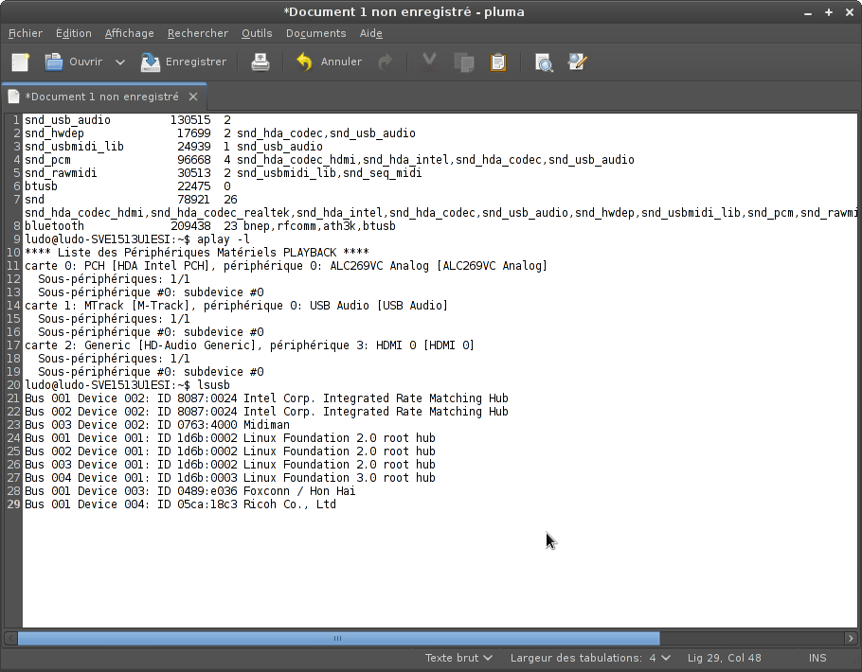Click the horizontal scrollbar left arrow

[10, 639]
